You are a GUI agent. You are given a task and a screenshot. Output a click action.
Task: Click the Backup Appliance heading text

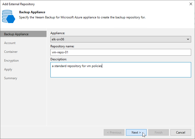pos(32,12)
